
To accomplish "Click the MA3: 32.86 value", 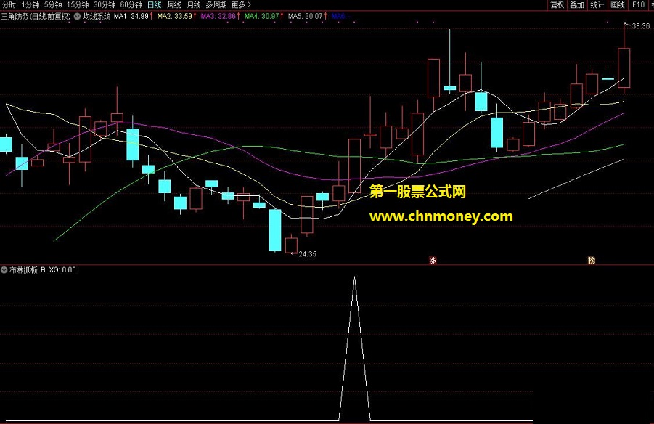I will pyautogui.click(x=220, y=16).
